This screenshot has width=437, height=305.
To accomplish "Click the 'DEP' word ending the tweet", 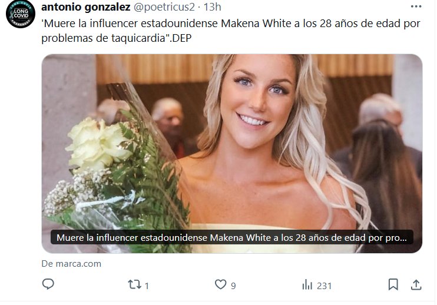I will coord(182,38).
